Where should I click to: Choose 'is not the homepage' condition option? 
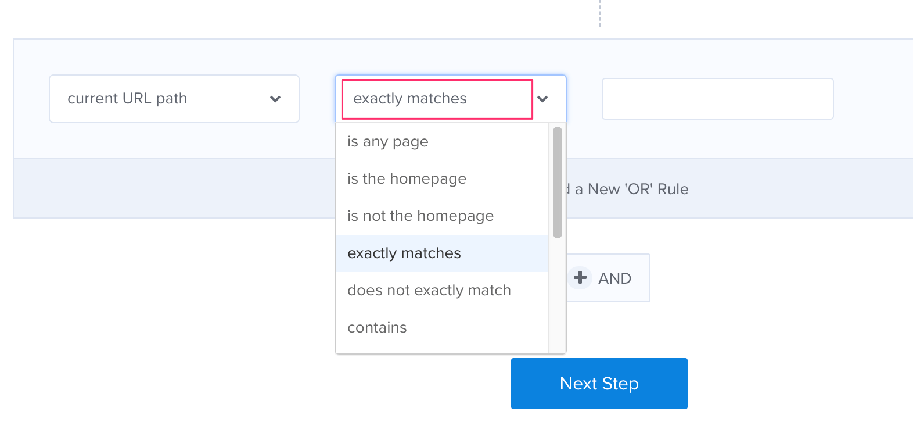(x=420, y=216)
